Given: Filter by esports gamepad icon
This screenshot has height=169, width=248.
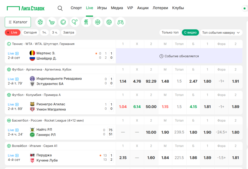Looking at the screenshot, I should coord(121,22).
